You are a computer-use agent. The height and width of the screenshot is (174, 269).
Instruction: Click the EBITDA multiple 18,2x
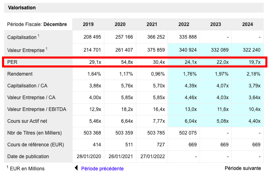pos(127,109)
